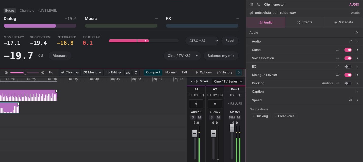Screen dimensions: 363x162
Task: Open DY dynamics on channel A2
Action: tap(215, 95)
